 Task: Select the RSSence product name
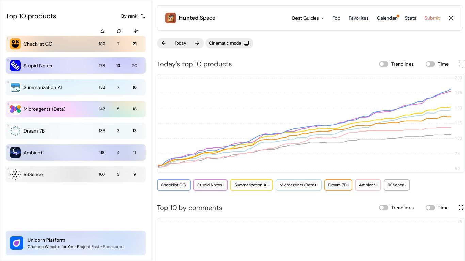coord(33,174)
